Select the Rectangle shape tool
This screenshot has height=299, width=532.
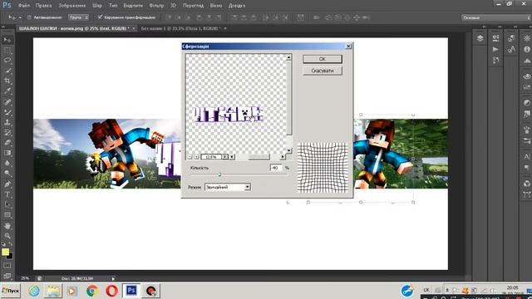(x=7, y=215)
